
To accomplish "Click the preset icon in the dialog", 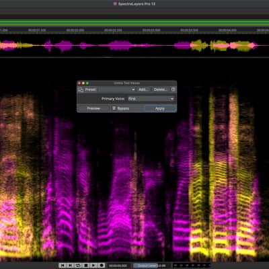I will pos(81,89).
